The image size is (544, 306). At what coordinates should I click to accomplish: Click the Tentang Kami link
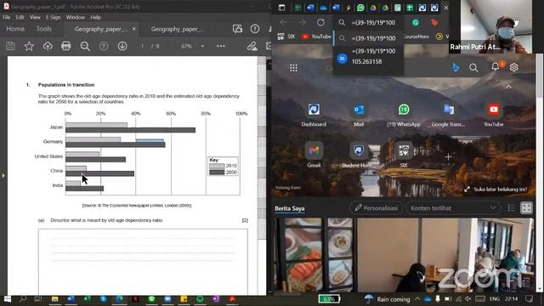[287, 188]
